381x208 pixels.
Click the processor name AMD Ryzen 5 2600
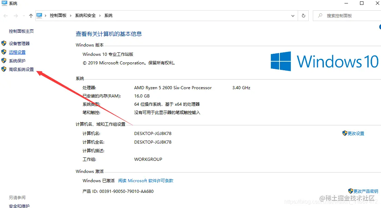click(x=173, y=88)
